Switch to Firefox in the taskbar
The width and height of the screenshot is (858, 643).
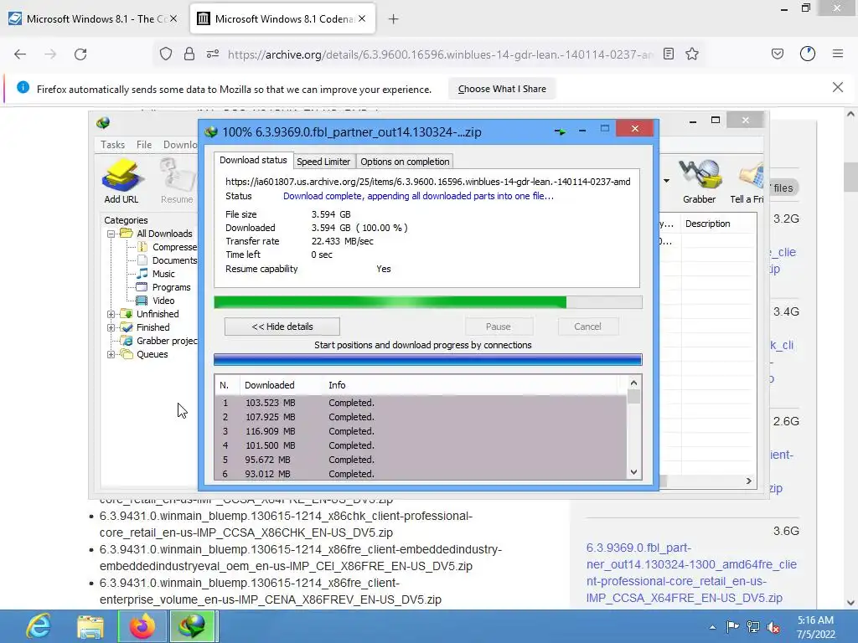142,626
